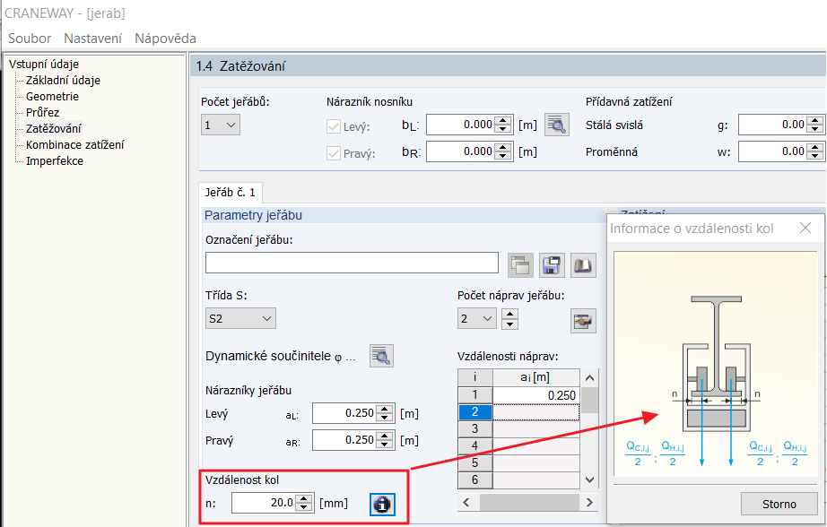The width and height of the screenshot is (827, 527).
Task: Select Vstupní údaje root node
Action: click(44, 64)
